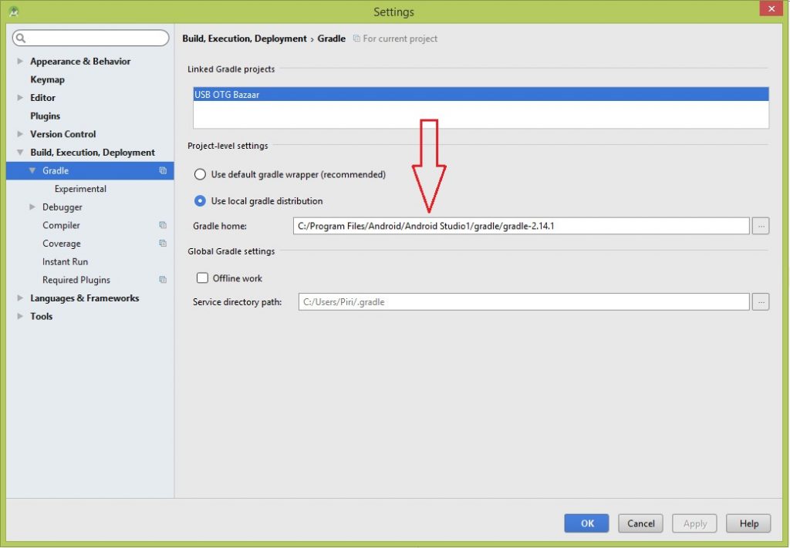The width and height of the screenshot is (790, 548).
Task: Click the icon next to Required Plugins
Action: click(162, 280)
